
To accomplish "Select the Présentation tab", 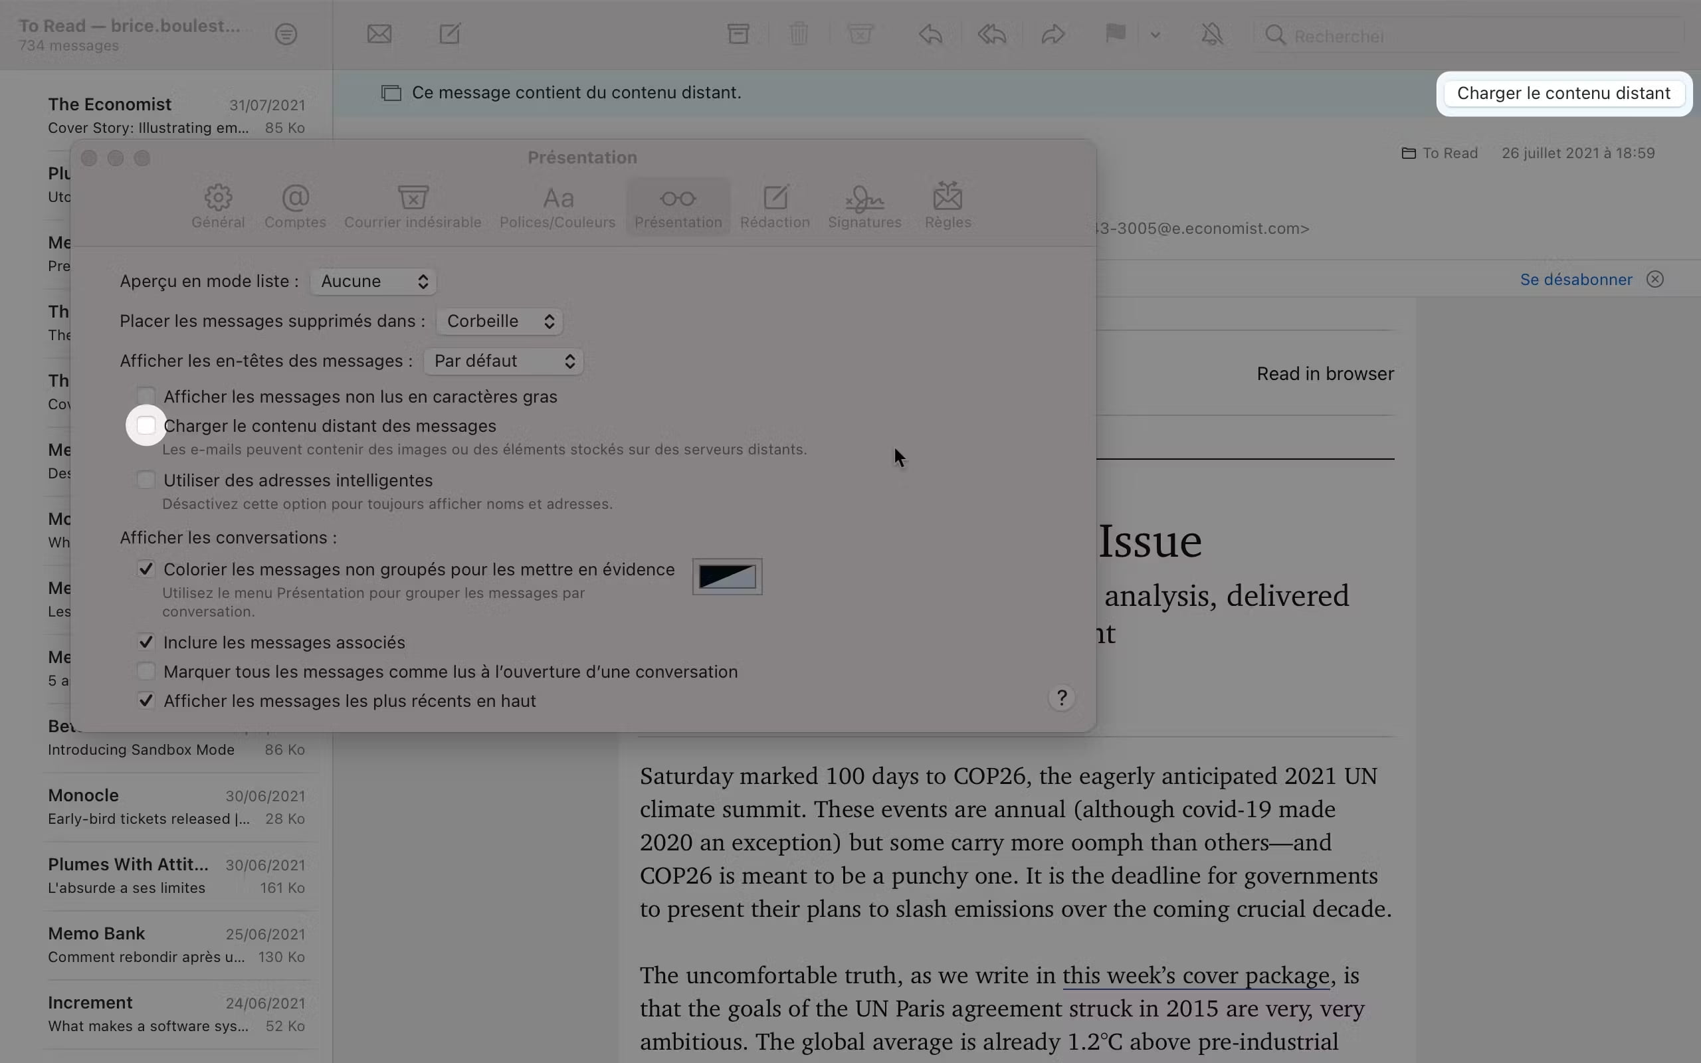I will (x=678, y=207).
